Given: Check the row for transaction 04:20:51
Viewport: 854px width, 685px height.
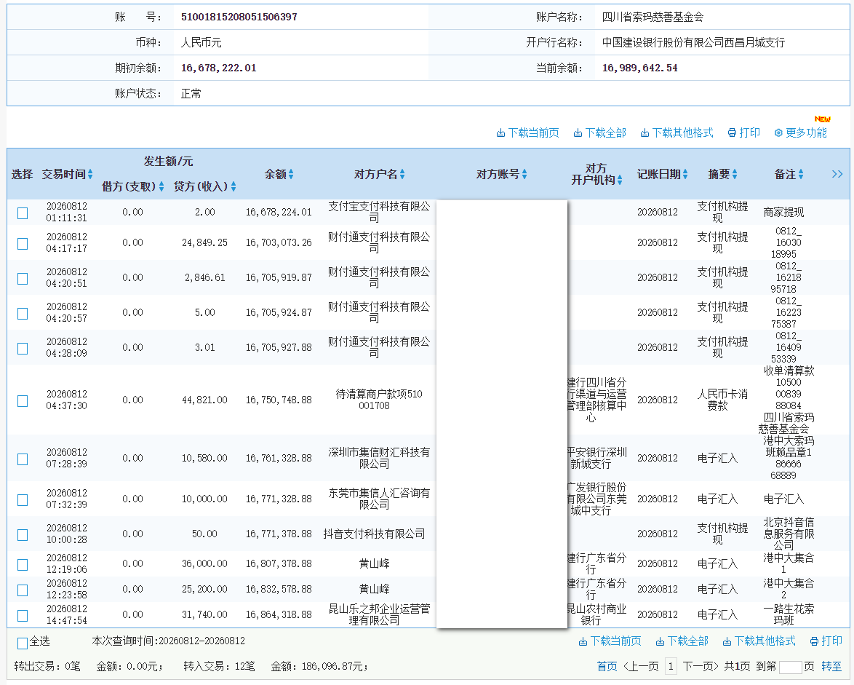Looking at the screenshot, I should [x=23, y=279].
